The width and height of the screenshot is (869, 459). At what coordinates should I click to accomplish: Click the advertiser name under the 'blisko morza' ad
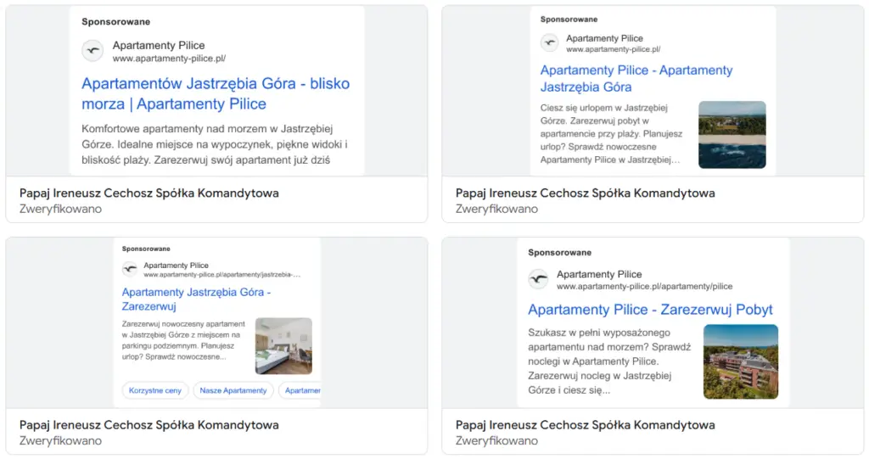(149, 193)
